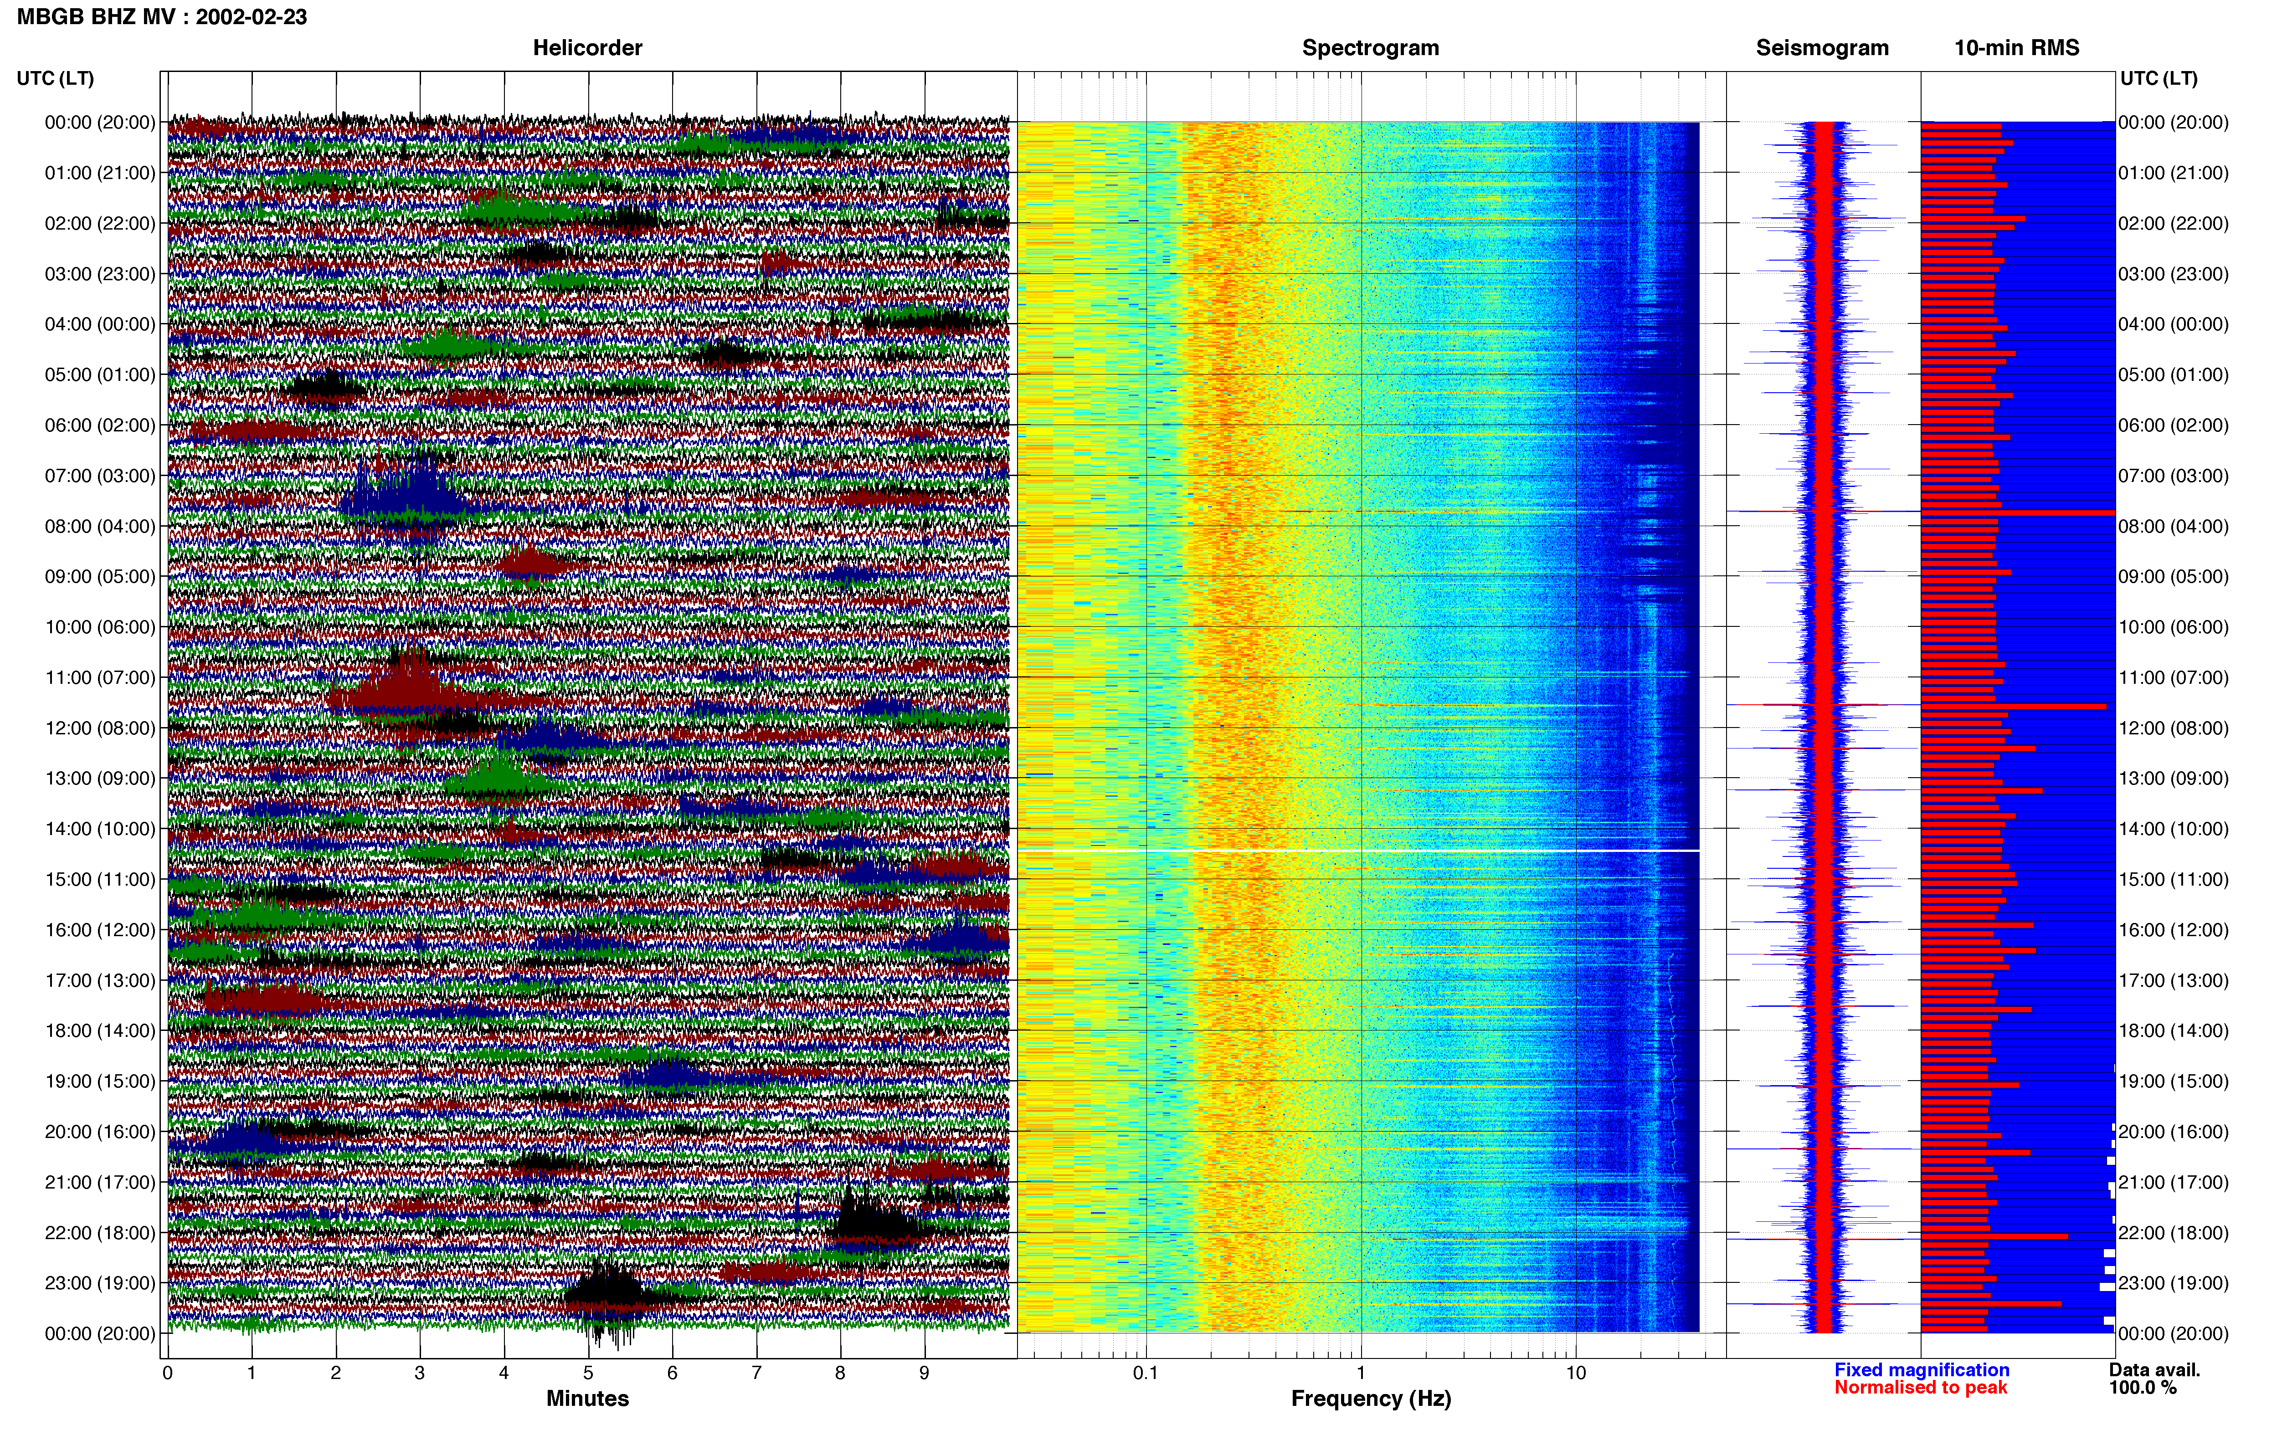2287x1430 pixels.
Task: Click the 'Seismogram' panel heading
Action: [x=1822, y=48]
